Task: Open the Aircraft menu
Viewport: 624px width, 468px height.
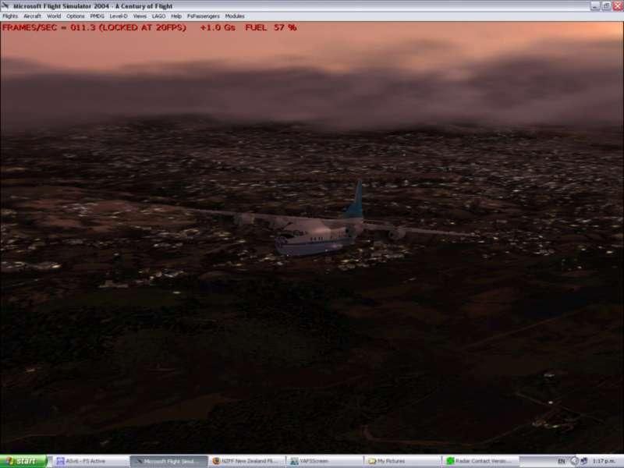Action: [x=32, y=16]
